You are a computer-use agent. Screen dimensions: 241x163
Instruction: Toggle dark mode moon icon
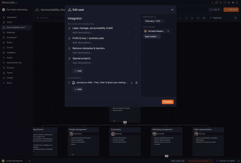[x=237, y=2]
